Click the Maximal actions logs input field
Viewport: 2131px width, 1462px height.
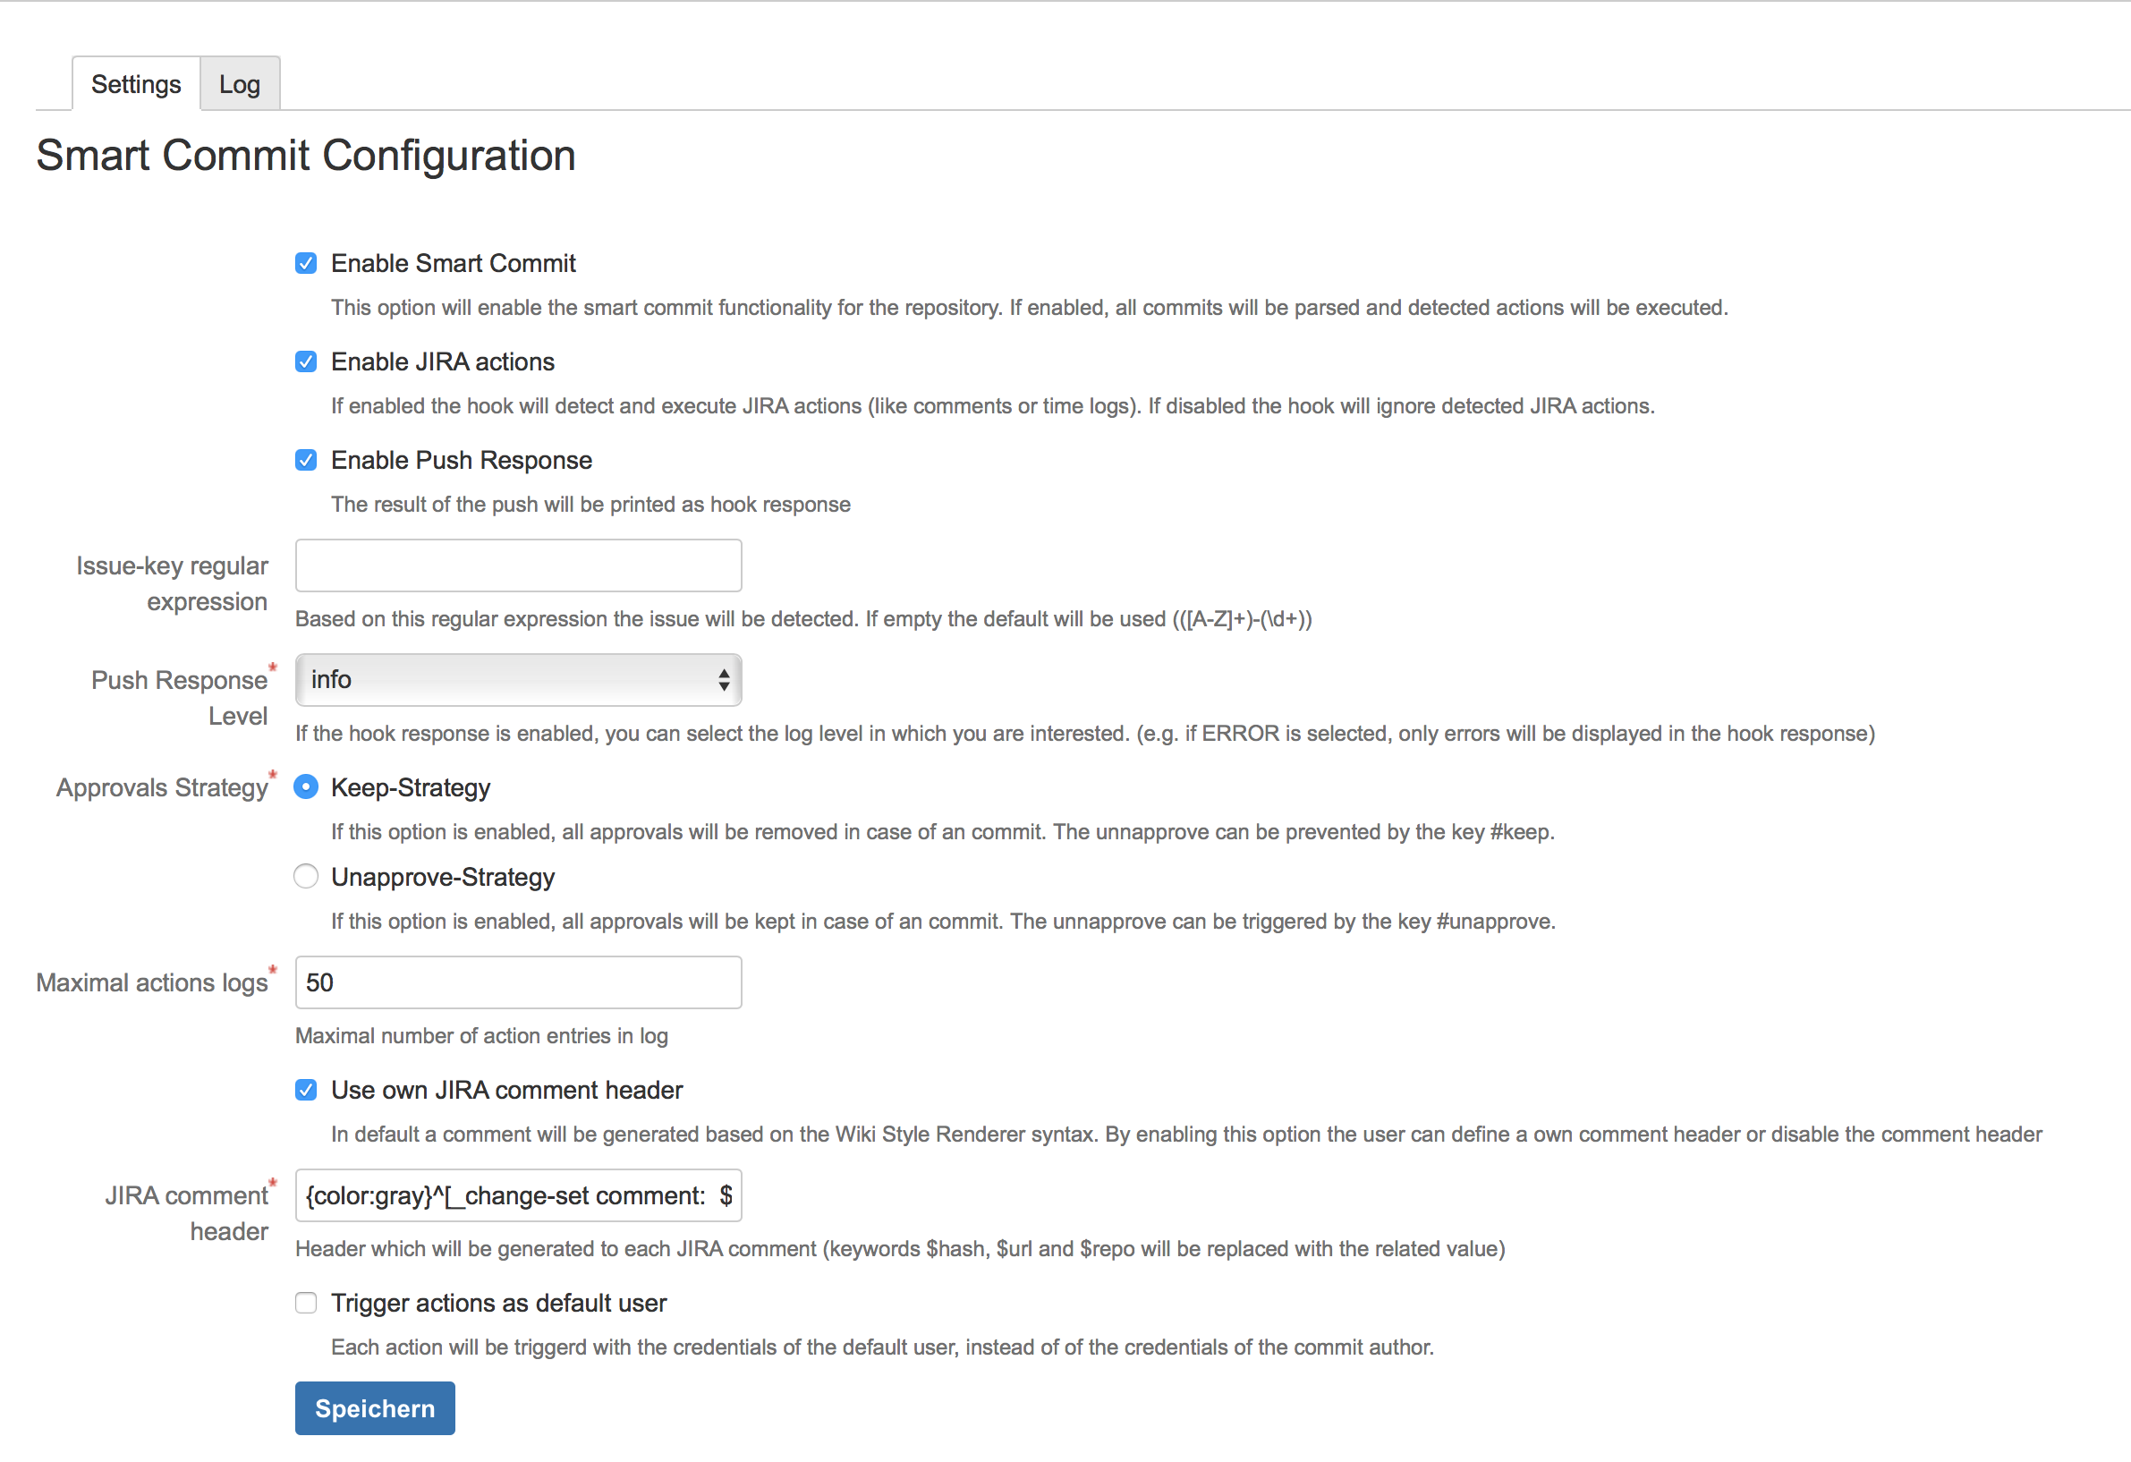pos(518,982)
